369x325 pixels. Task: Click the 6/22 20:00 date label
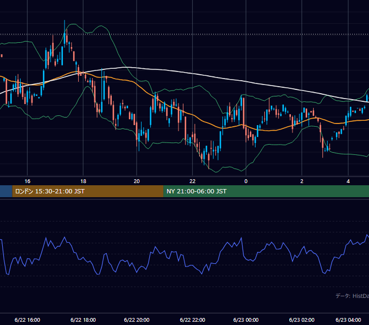pos(137,320)
